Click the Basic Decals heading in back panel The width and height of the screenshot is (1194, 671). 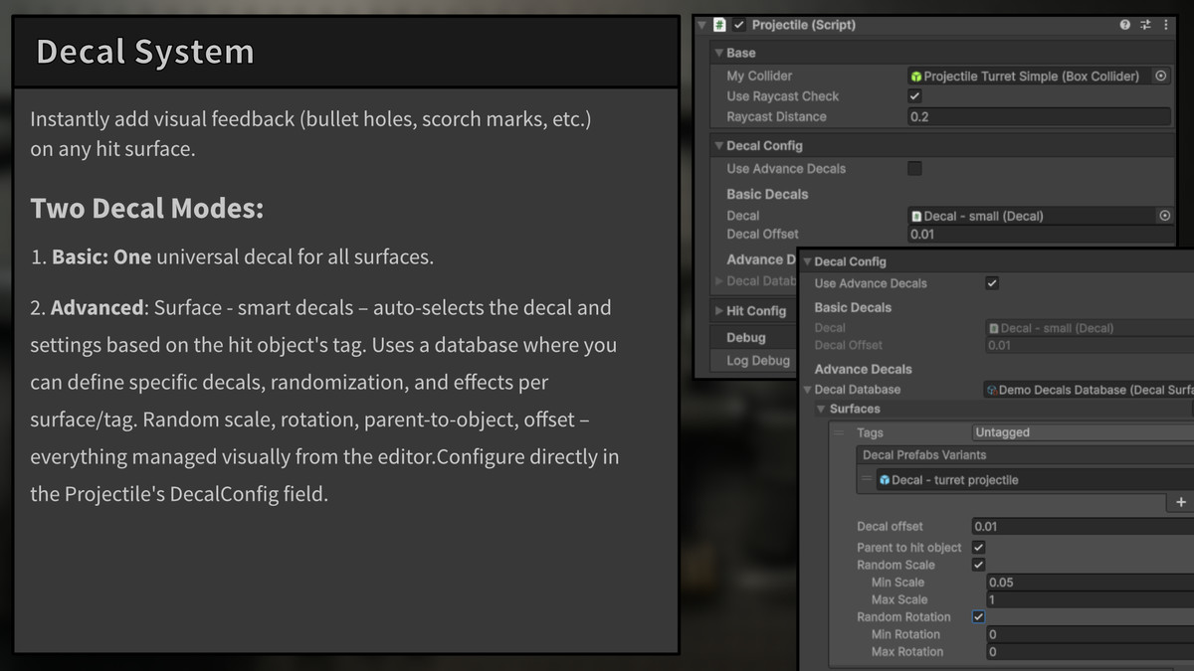pos(767,194)
